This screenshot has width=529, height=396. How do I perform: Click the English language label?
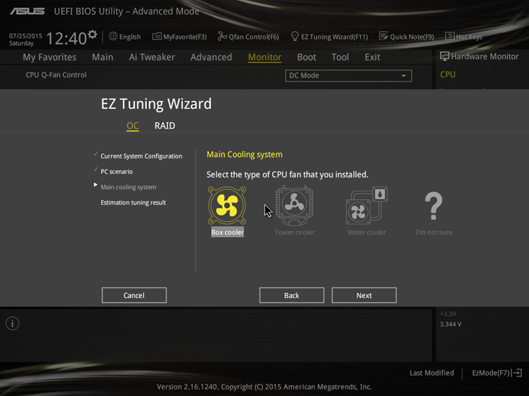coord(130,37)
